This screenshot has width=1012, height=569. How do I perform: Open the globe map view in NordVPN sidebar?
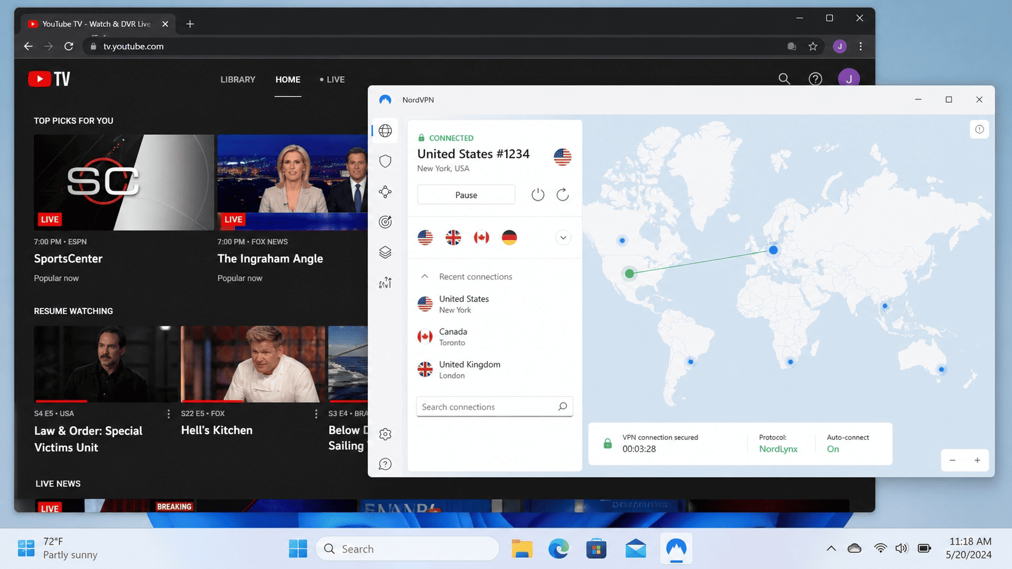[386, 131]
